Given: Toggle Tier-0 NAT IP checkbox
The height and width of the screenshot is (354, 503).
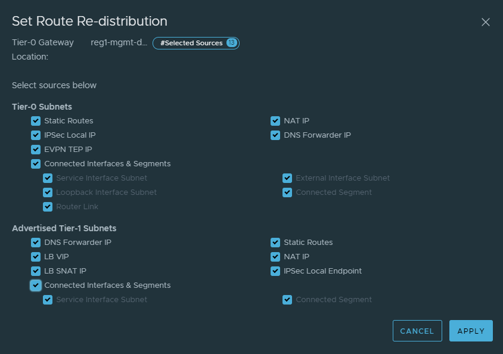Looking at the screenshot, I should coord(275,121).
